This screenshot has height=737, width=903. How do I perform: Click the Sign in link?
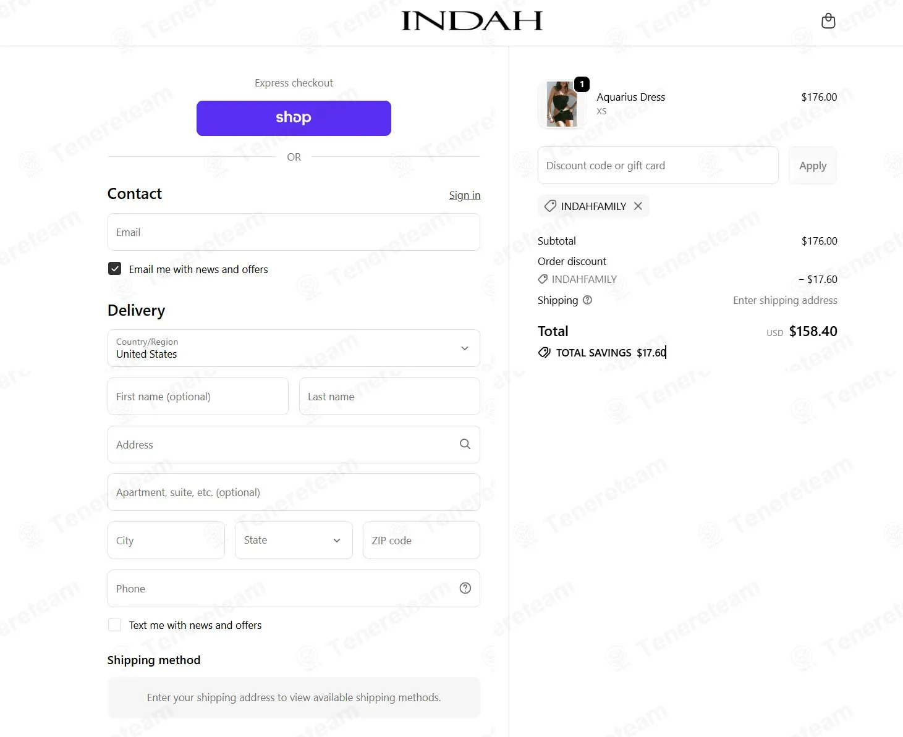point(464,195)
